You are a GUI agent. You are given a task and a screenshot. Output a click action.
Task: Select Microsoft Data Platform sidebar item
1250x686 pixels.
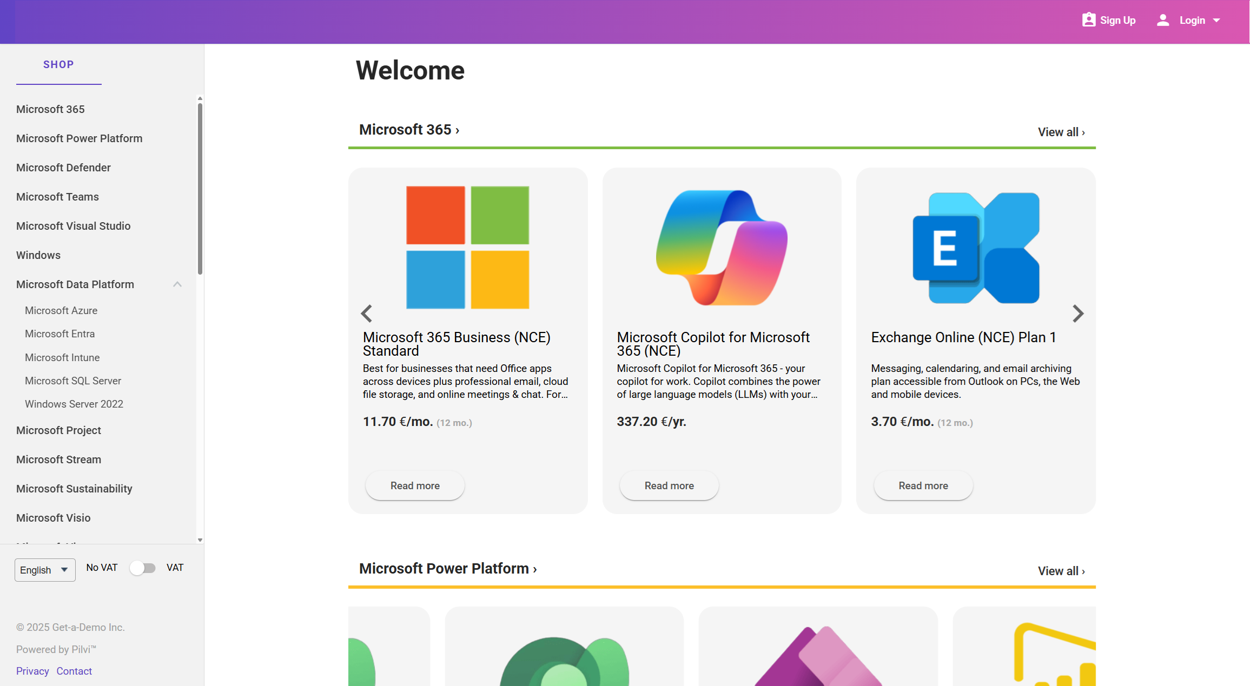point(75,284)
